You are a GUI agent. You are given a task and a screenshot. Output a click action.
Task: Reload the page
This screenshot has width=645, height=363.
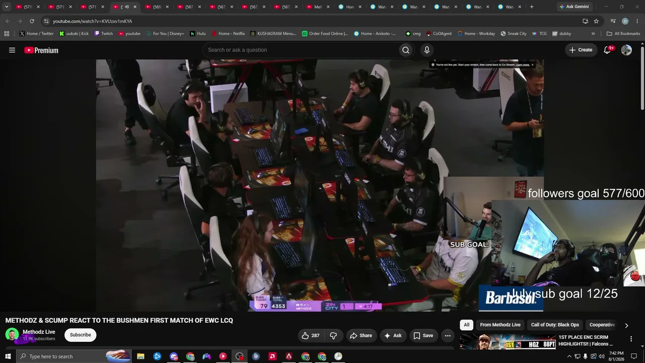click(32, 21)
